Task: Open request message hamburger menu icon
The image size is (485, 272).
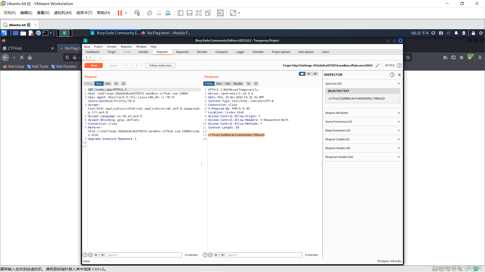Action: [124, 84]
